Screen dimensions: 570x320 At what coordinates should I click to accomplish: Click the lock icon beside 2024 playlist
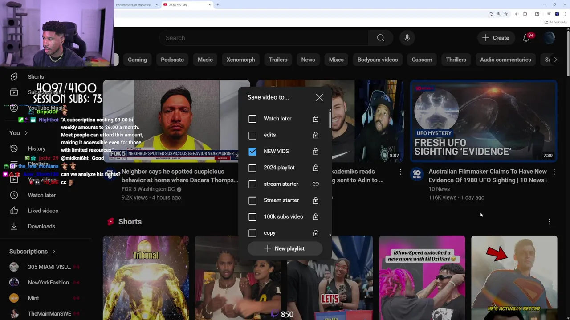tap(315, 168)
